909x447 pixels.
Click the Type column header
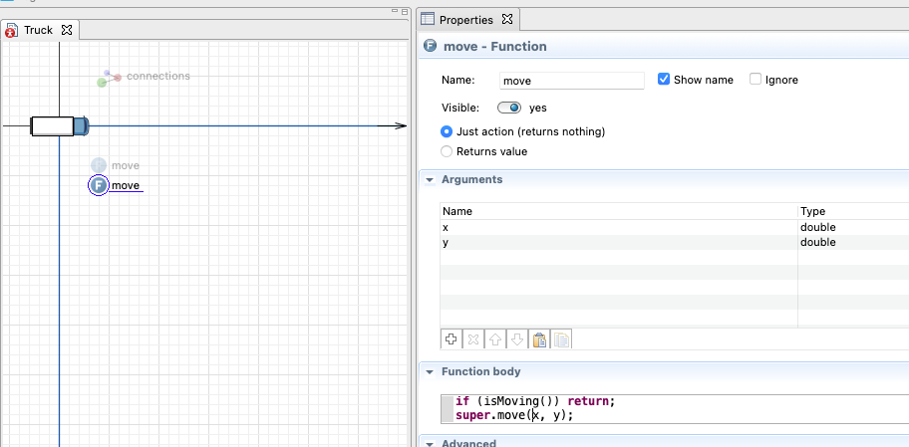pos(853,211)
